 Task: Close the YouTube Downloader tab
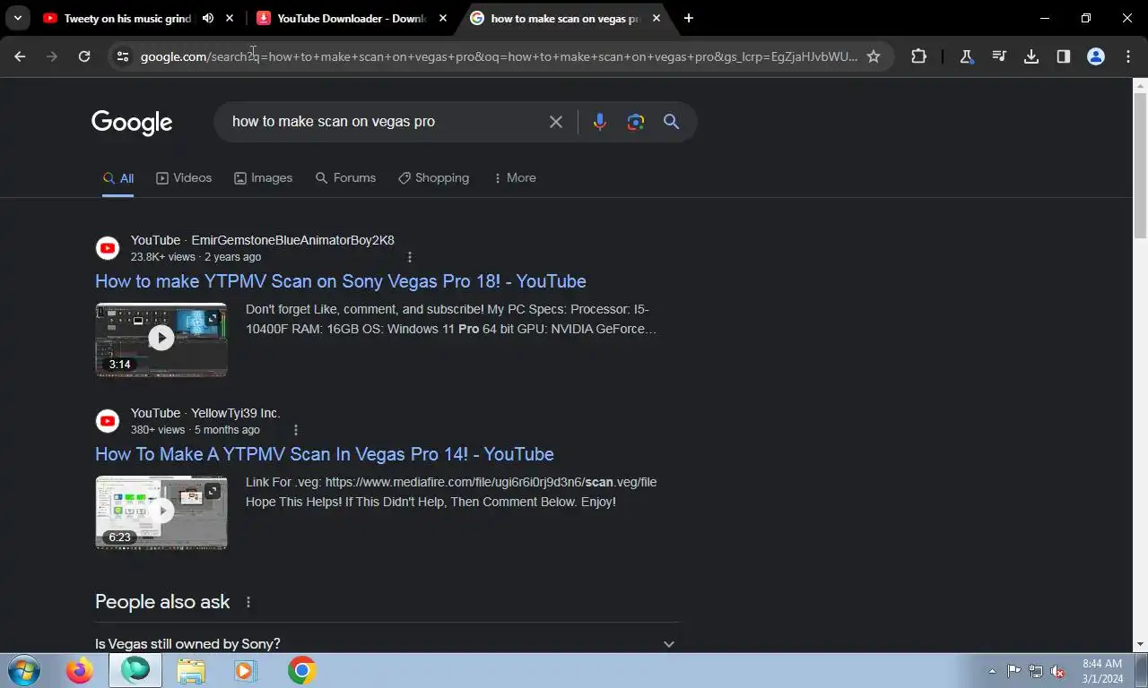(443, 18)
